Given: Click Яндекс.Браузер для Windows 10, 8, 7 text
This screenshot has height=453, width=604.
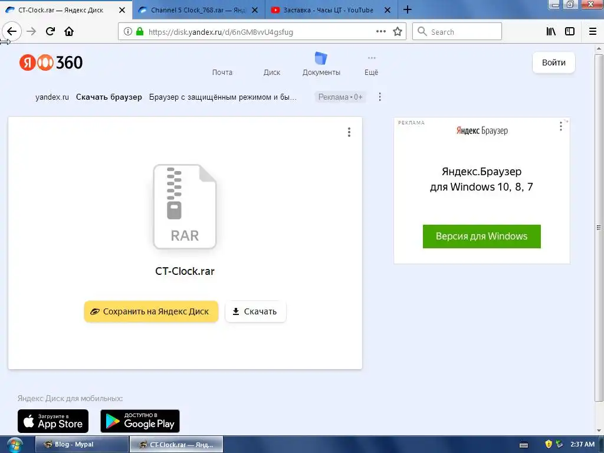Looking at the screenshot, I should [481, 179].
